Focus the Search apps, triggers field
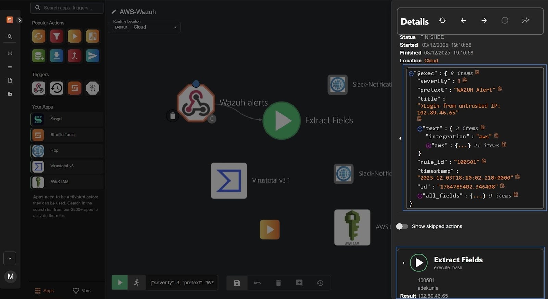Viewport: 548px width, 299px height. coord(67,8)
